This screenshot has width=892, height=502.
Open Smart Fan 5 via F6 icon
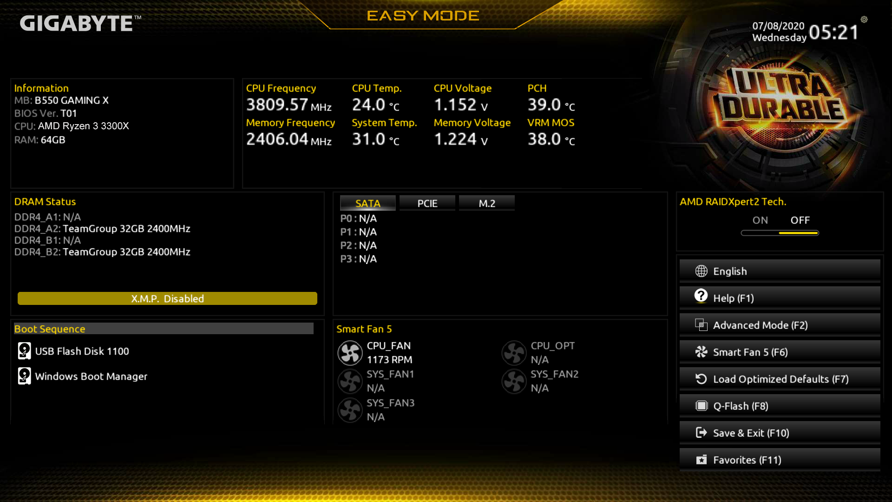(779, 351)
